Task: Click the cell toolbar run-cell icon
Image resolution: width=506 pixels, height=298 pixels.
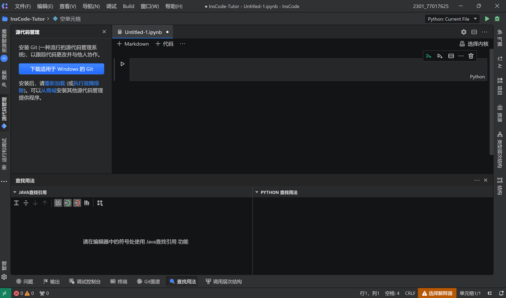Action: pyautogui.click(x=429, y=56)
